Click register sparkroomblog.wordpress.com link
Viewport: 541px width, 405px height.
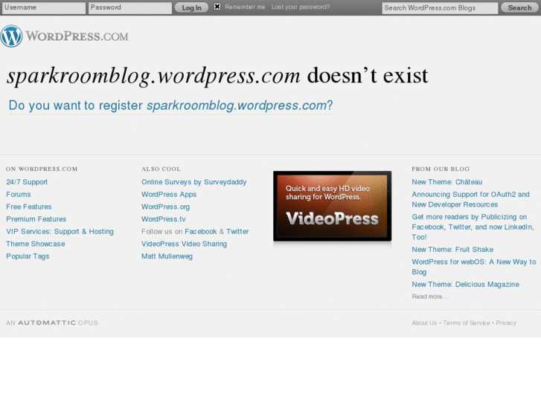coord(171,106)
